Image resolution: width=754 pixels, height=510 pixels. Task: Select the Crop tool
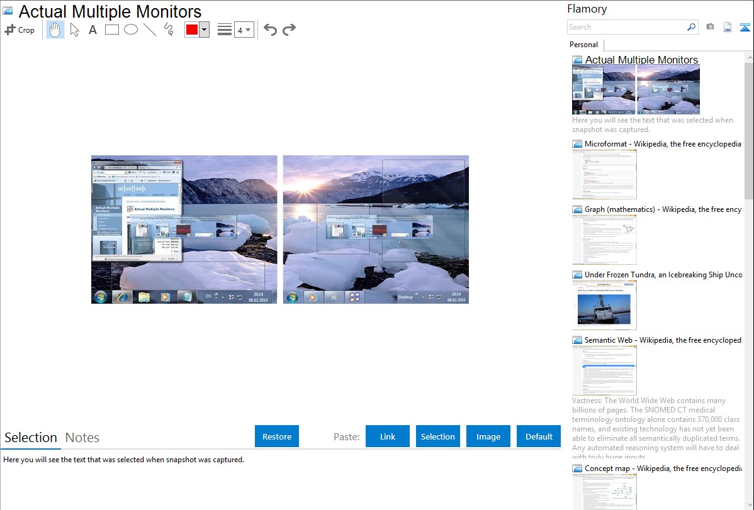(20, 30)
